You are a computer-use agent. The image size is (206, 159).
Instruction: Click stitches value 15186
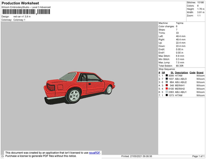tap(201, 2)
